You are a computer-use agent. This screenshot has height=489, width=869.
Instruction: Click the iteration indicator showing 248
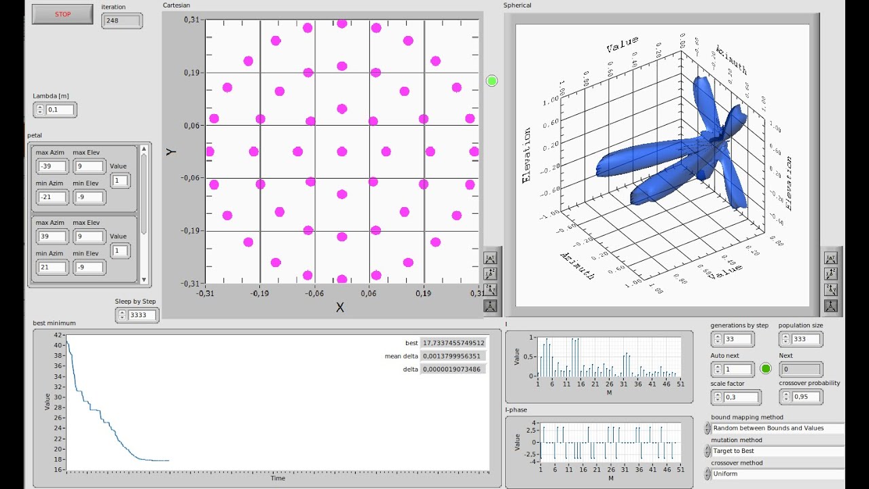point(122,21)
